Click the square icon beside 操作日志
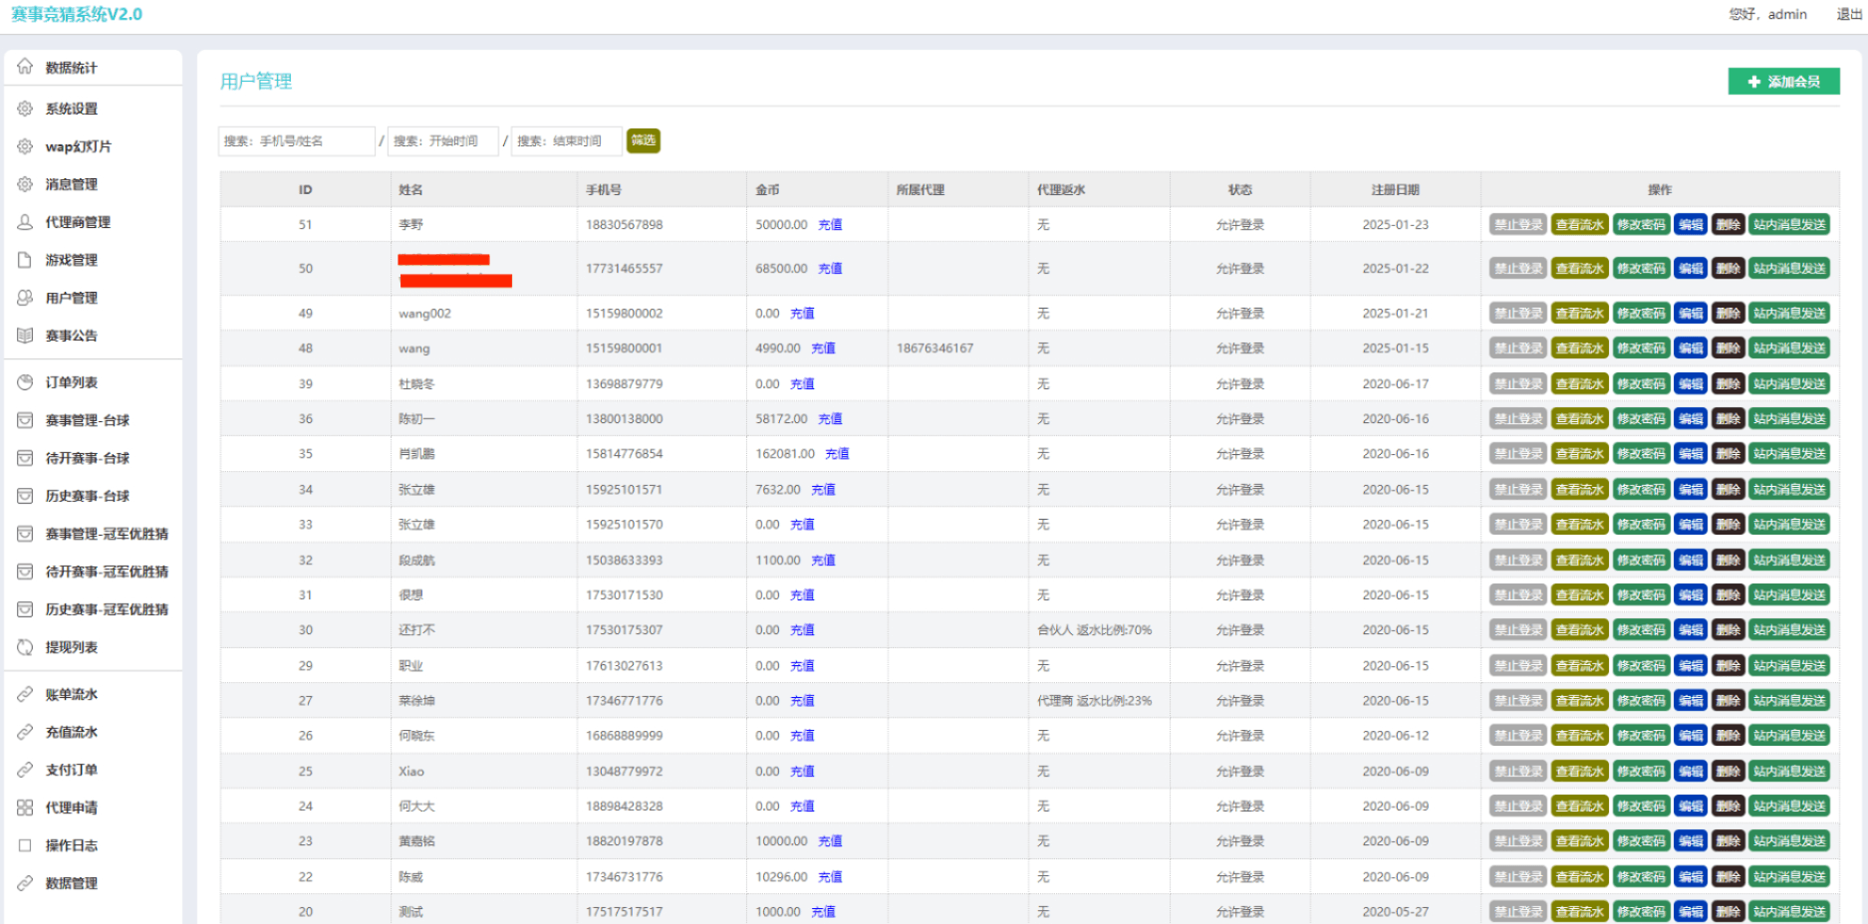 coord(25,845)
